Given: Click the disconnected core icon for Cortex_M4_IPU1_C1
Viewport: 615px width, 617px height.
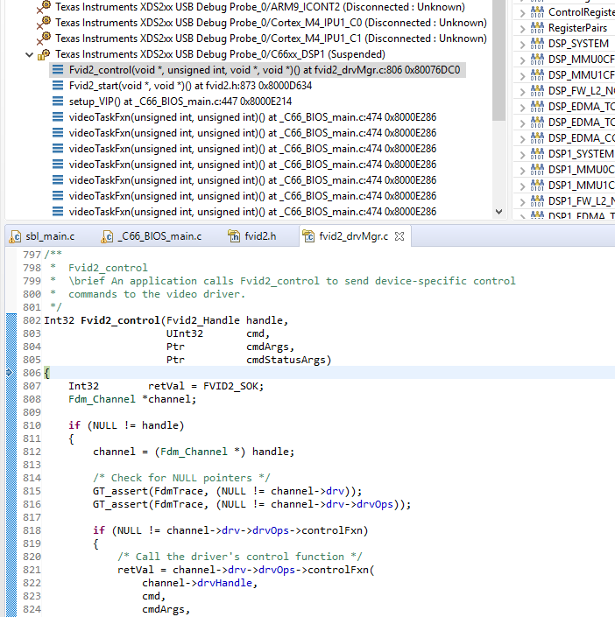Looking at the screenshot, I should (44, 39).
